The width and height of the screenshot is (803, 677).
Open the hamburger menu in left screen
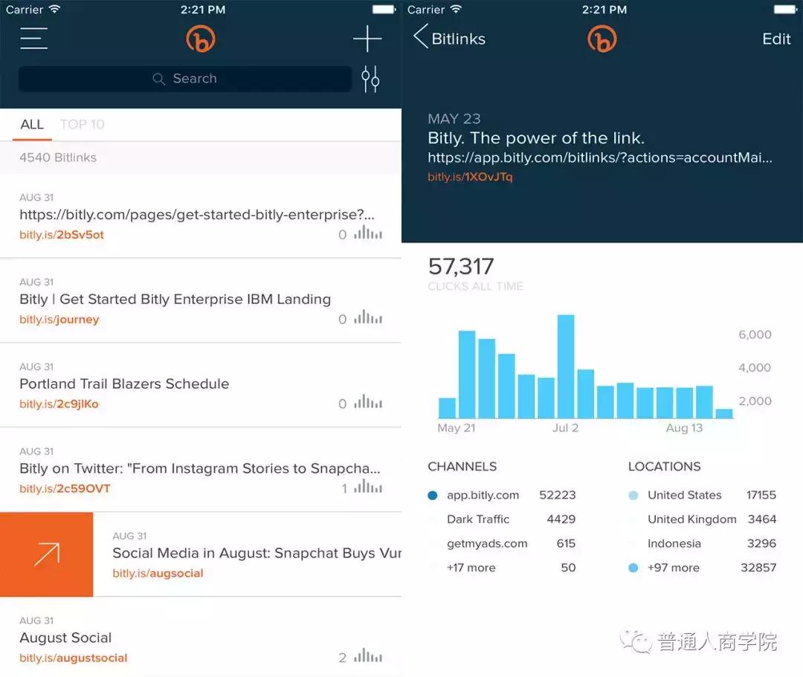click(x=33, y=39)
